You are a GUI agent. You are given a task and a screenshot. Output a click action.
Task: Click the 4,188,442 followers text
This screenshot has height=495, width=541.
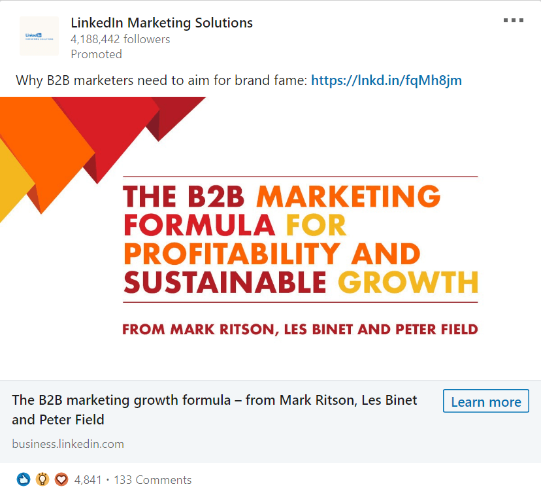click(x=120, y=39)
